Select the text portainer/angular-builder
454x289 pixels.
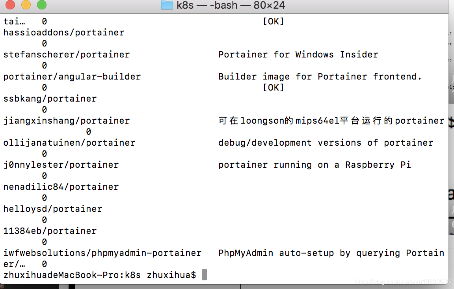pos(72,76)
